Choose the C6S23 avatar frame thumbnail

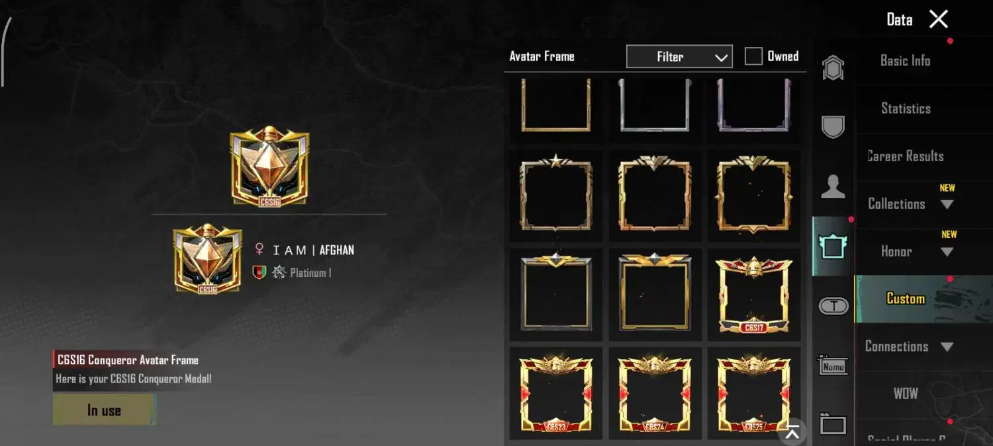click(x=556, y=393)
